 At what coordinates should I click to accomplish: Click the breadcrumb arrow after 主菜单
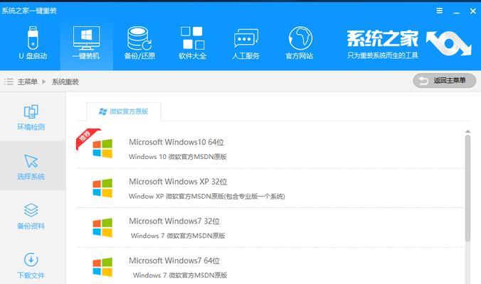click(44, 82)
